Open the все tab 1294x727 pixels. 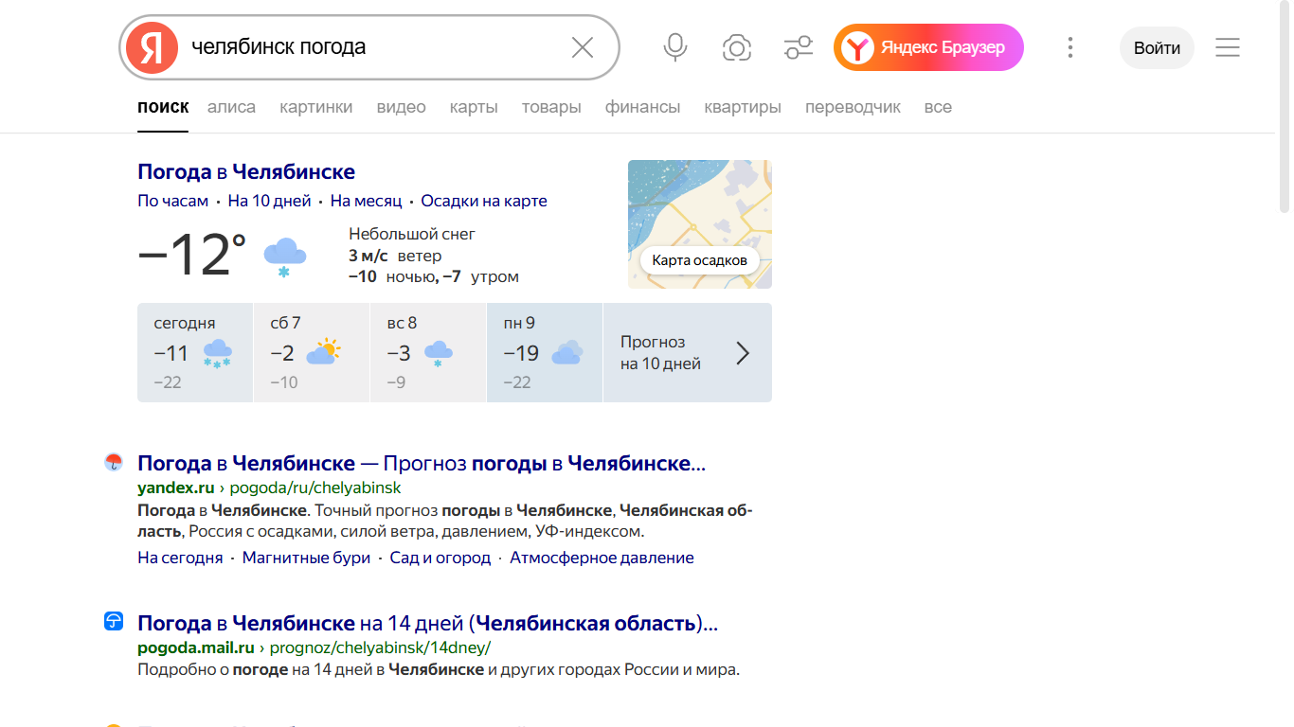point(938,107)
